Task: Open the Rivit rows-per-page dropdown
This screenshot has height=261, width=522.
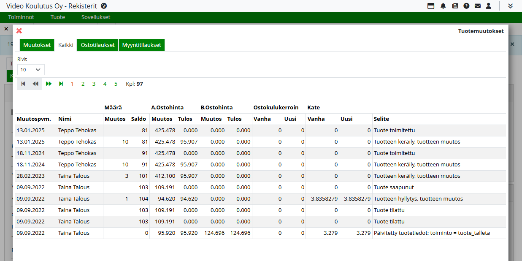Action: coord(31,70)
